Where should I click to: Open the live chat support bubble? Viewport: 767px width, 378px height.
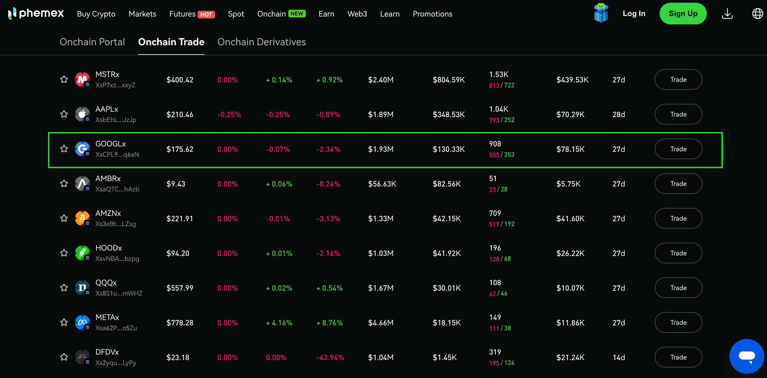coord(746,356)
